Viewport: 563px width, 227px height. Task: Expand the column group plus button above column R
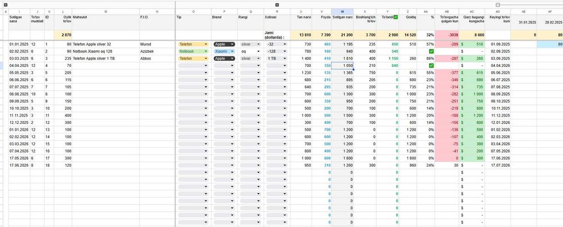tap(277, 5)
